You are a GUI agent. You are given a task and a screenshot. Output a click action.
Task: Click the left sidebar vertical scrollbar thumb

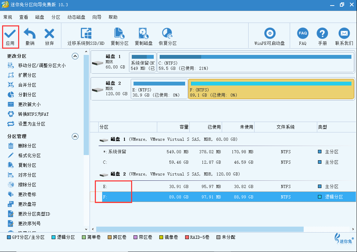[x=86, y=105]
